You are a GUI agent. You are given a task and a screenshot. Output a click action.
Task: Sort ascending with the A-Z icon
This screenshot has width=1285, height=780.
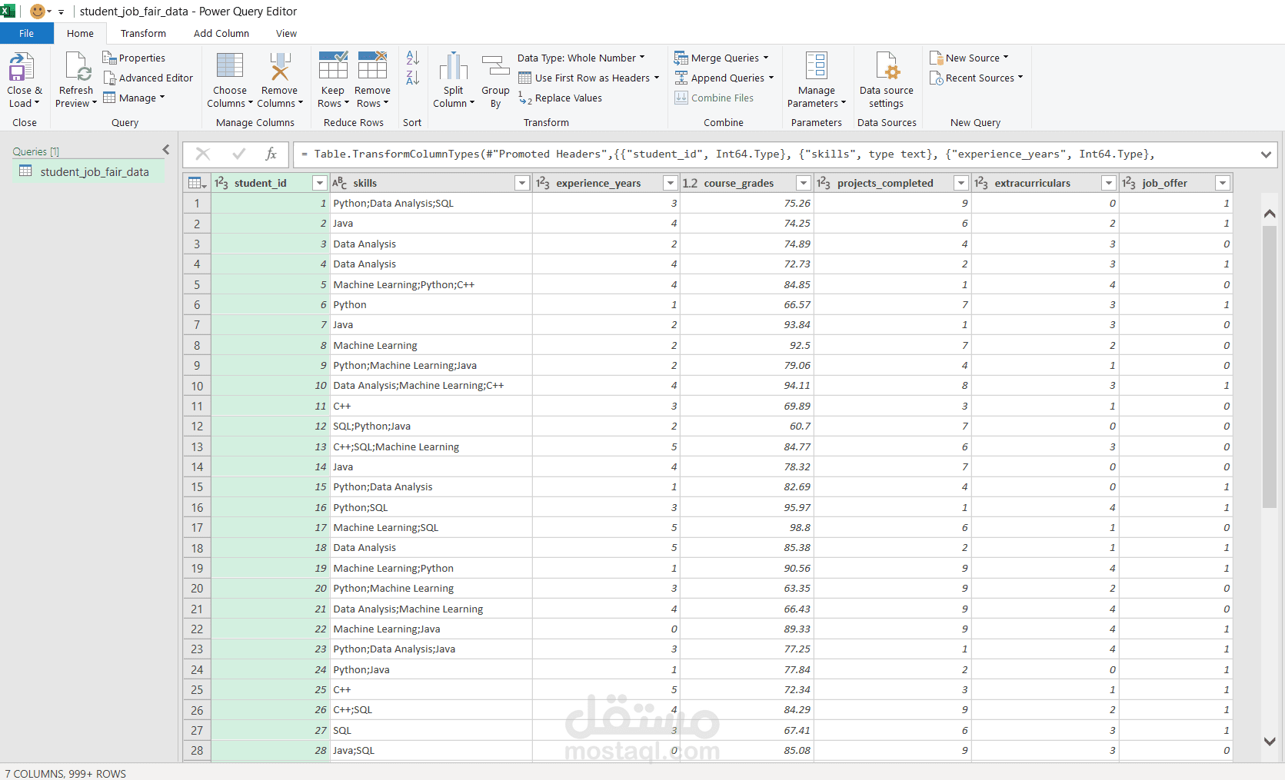413,58
